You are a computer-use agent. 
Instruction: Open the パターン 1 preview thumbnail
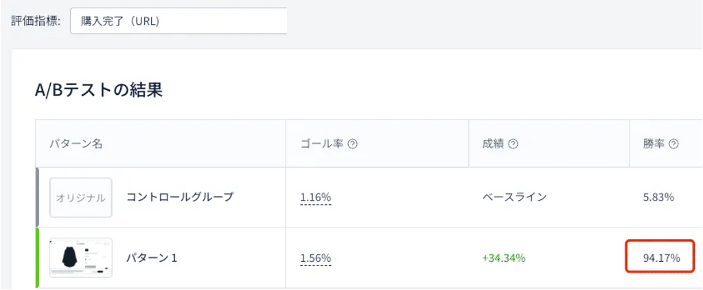coord(81,258)
